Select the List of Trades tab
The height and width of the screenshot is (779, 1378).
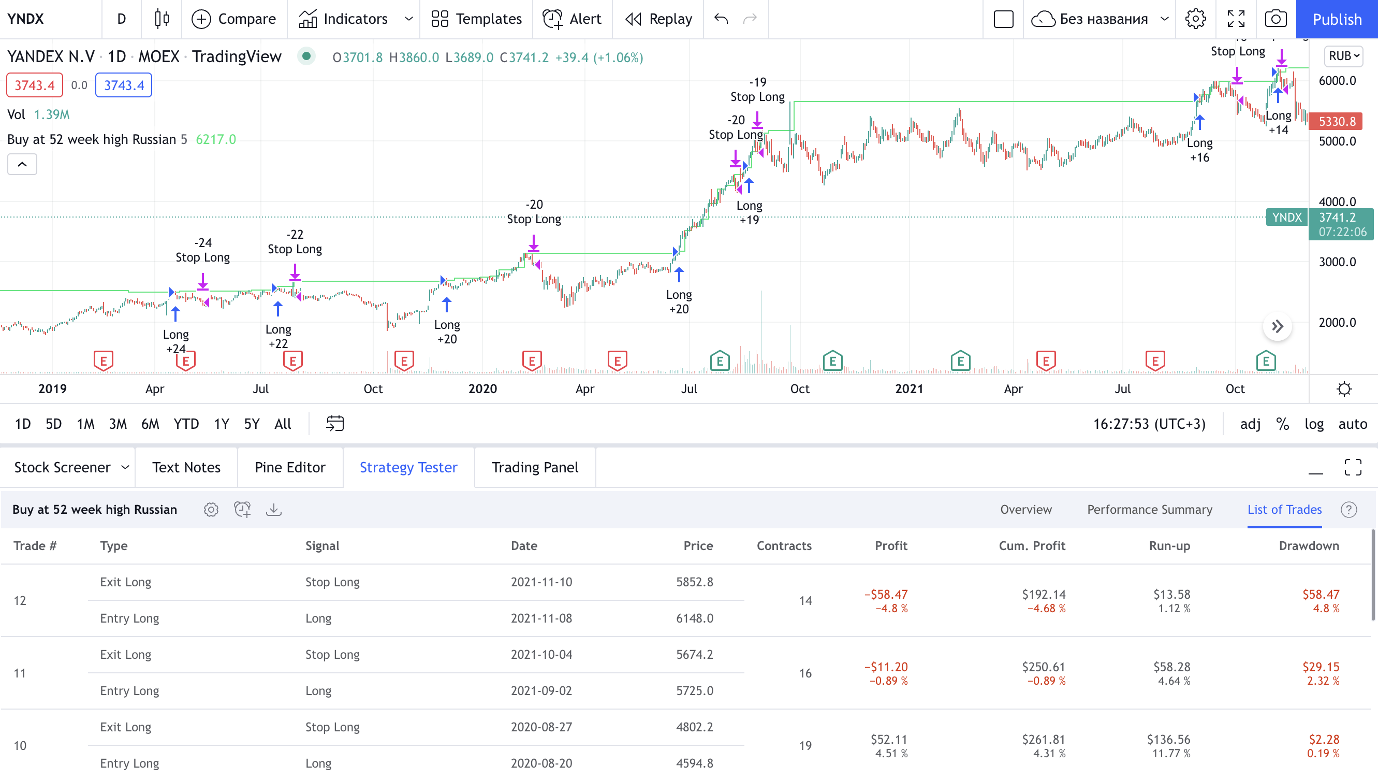(x=1284, y=509)
